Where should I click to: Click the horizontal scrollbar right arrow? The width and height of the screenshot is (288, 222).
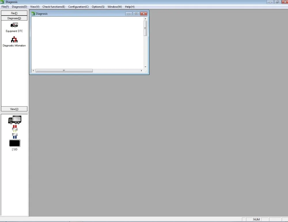(x=141, y=71)
